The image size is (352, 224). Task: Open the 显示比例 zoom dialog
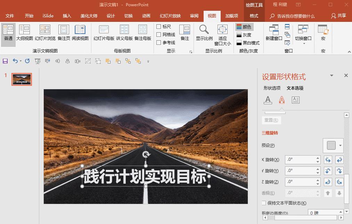point(204,33)
